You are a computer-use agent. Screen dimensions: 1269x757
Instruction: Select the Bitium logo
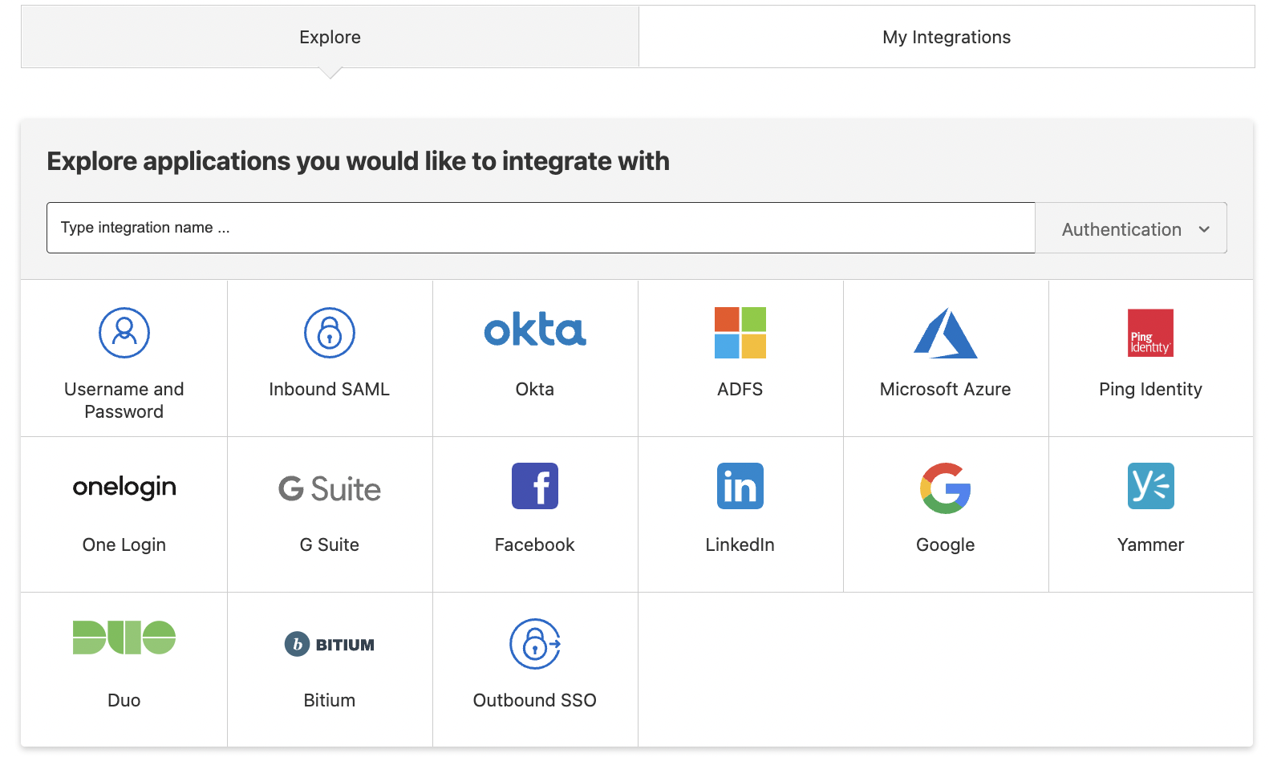[329, 644]
